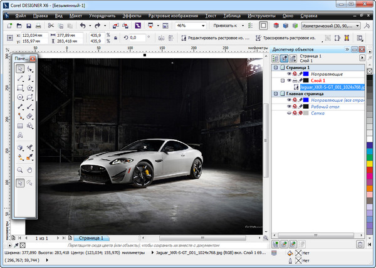376x268 pixels.
Task: Select the Pick tool in the toolbox
Action: tap(20, 69)
